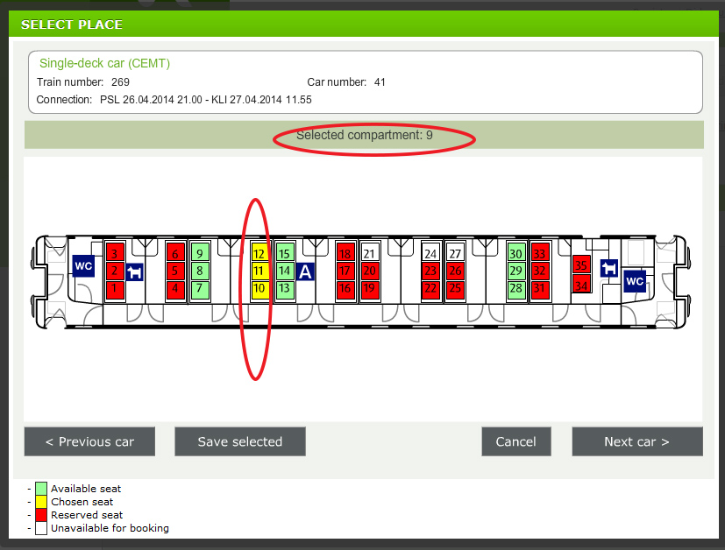725x550 pixels.
Task: Deselect chosen seat 11
Action: [259, 271]
